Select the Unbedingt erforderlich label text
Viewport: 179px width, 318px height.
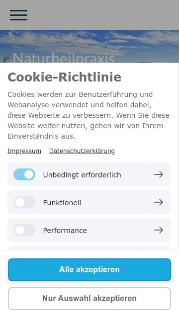click(82, 175)
